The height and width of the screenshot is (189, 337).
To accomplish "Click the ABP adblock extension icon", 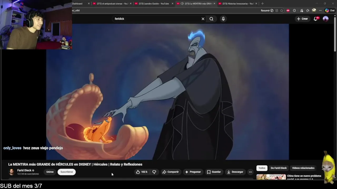I will pyautogui.click(x=288, y=10).
